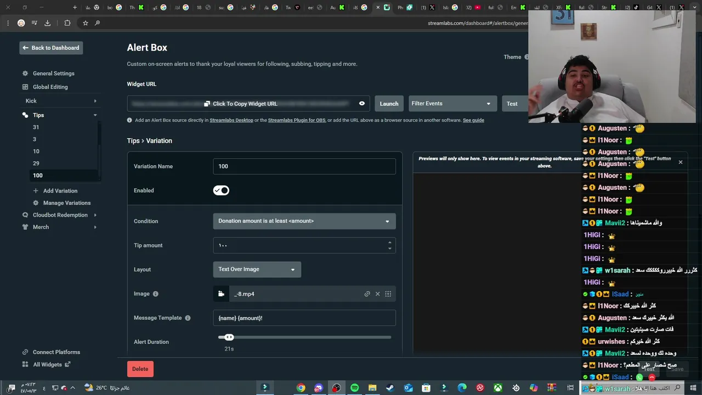Remove image with X icon in Image field

(377, 294)
